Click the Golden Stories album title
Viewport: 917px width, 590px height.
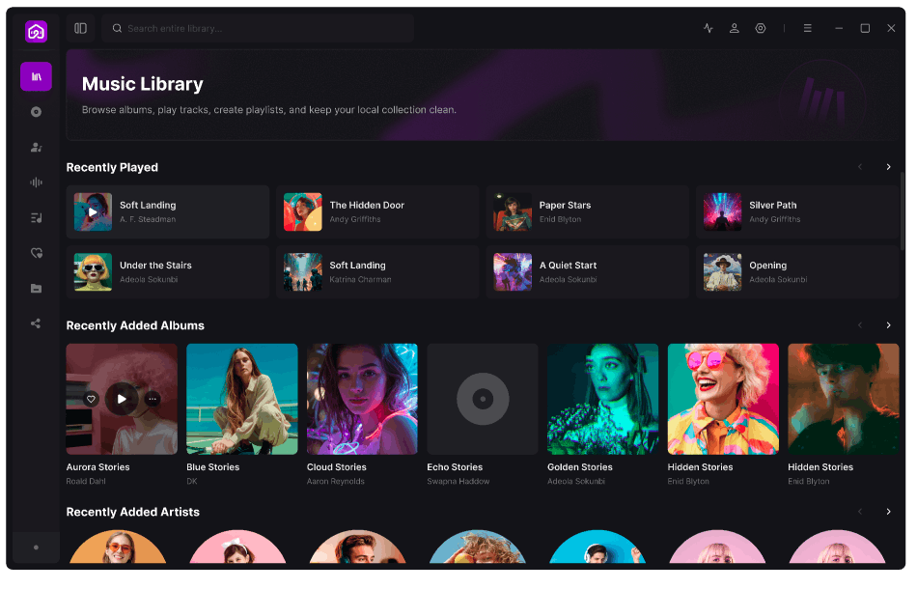coord(579,467)
